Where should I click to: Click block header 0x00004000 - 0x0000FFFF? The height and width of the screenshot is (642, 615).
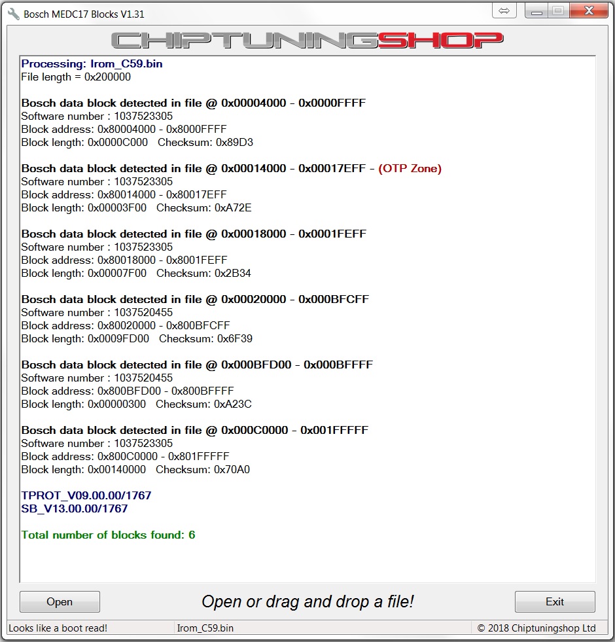[193, 103]
